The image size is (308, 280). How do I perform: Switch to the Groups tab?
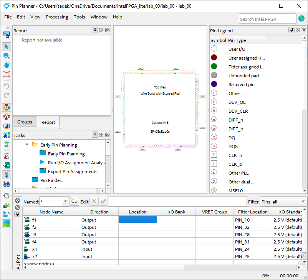pos(25,122)
